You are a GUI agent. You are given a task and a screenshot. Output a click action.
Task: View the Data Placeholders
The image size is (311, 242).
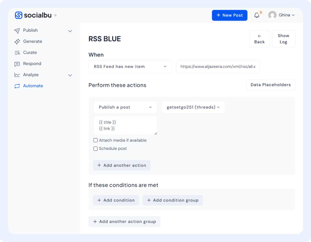tap(271, 85)
